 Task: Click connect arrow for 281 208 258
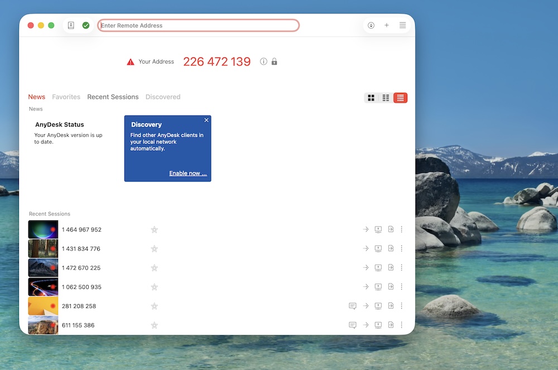click(x=366, y=306)
